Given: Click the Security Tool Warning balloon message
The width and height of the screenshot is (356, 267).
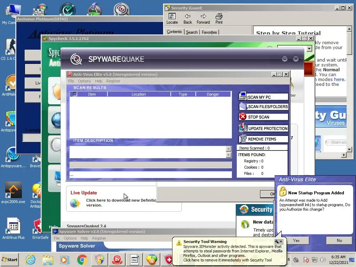Looking at the screenshot, I should tap(233, 253).
